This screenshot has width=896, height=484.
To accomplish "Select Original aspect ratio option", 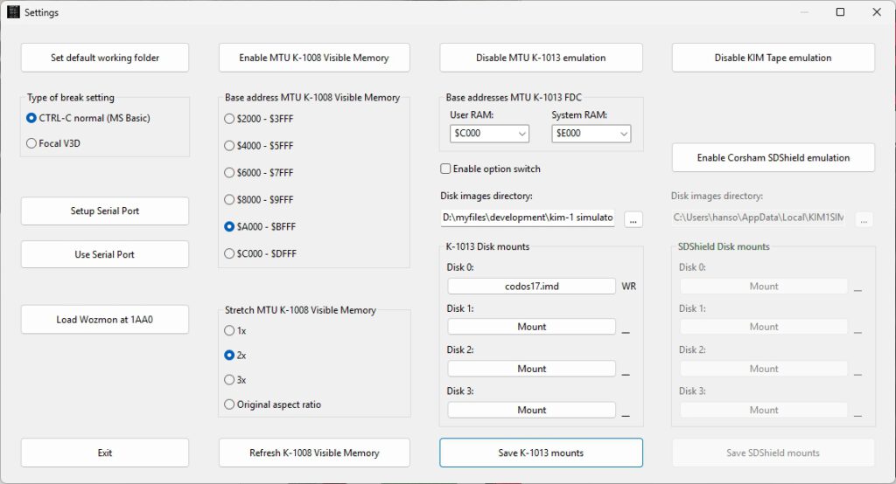I will [230, 404].
